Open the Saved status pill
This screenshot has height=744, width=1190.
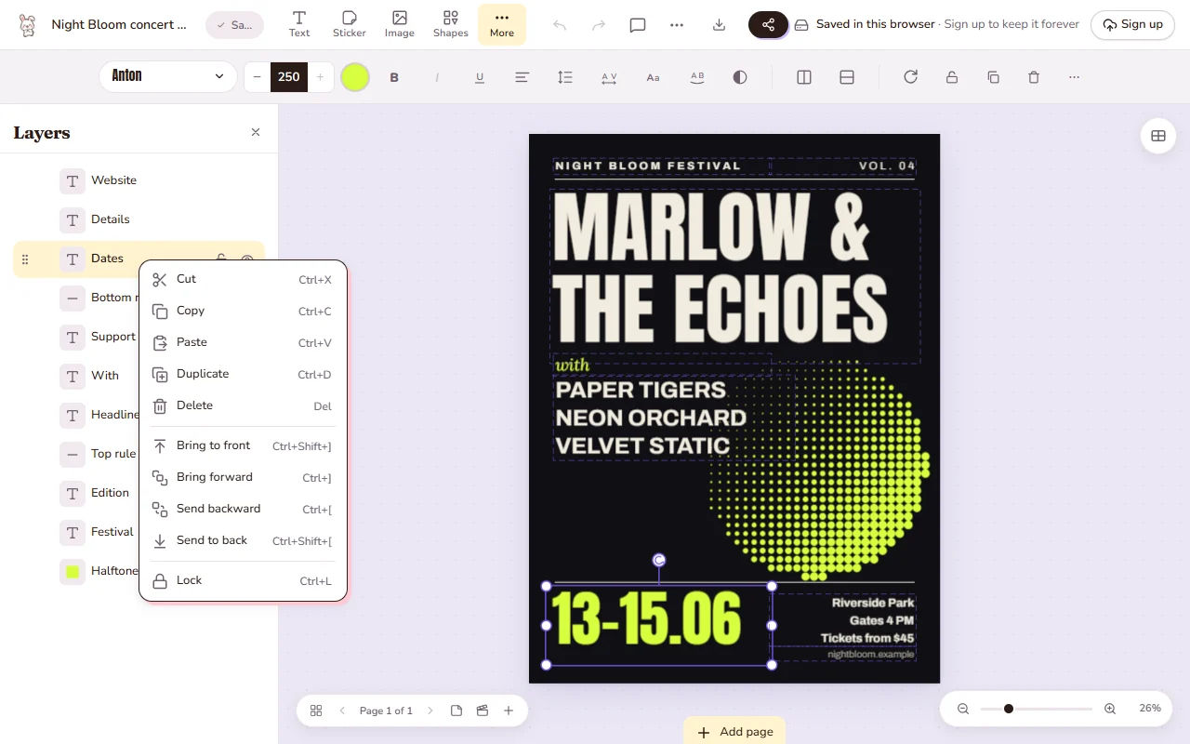(234, 25)
